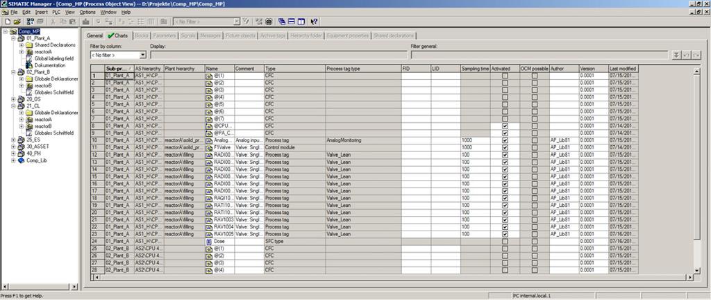Open the Insert menu
The width and height of the screenshot is (711, 300).
pos(41,12)
